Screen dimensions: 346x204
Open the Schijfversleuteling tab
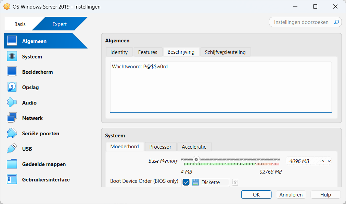coord(226,52)
